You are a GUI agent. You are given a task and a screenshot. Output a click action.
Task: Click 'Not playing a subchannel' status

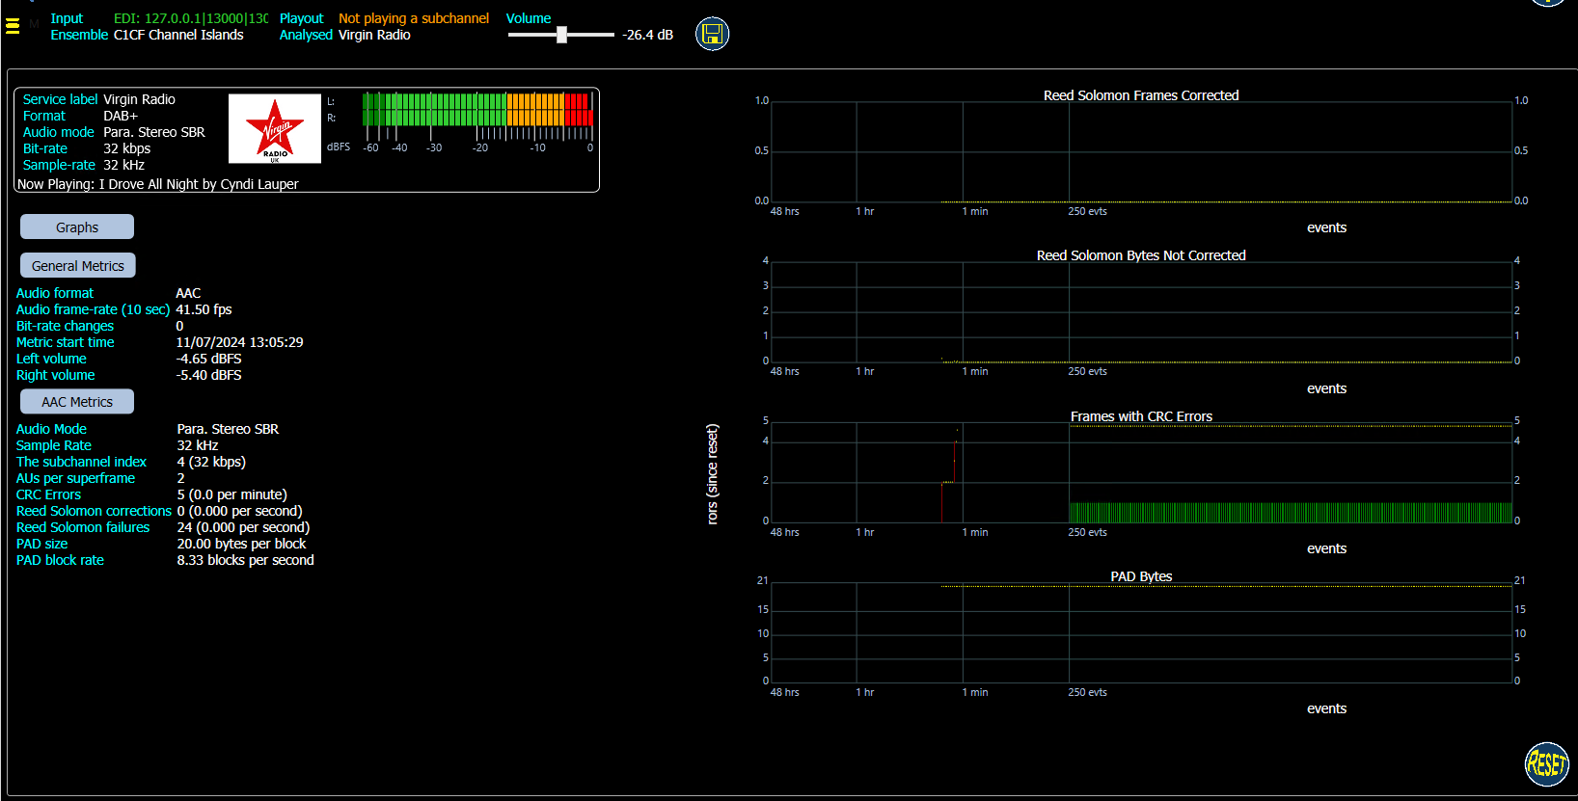click(414, 18)
